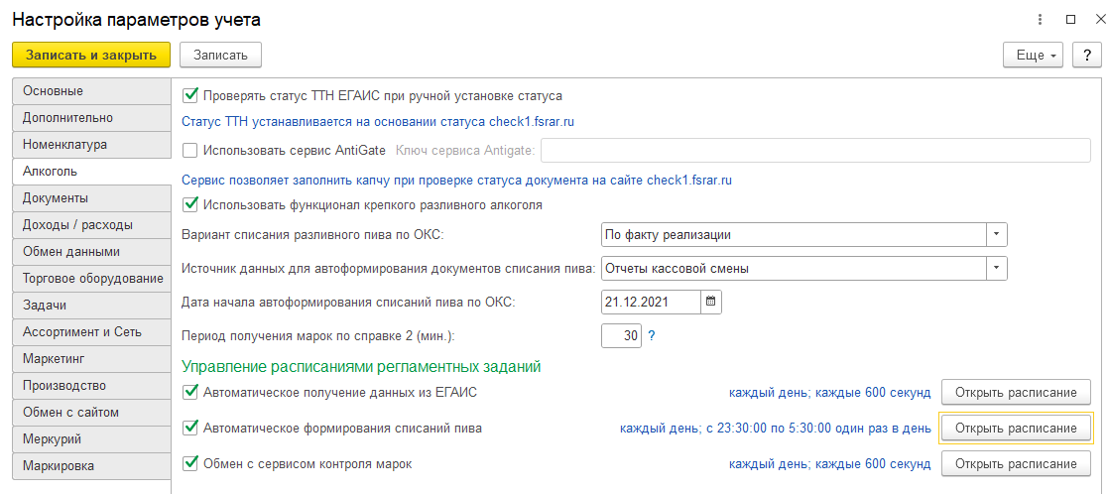Toggle 'Проверять статус ТТН ЕГАИС' checkbox
This screenshot has height=494, width=1109.
tap(190, 96)
